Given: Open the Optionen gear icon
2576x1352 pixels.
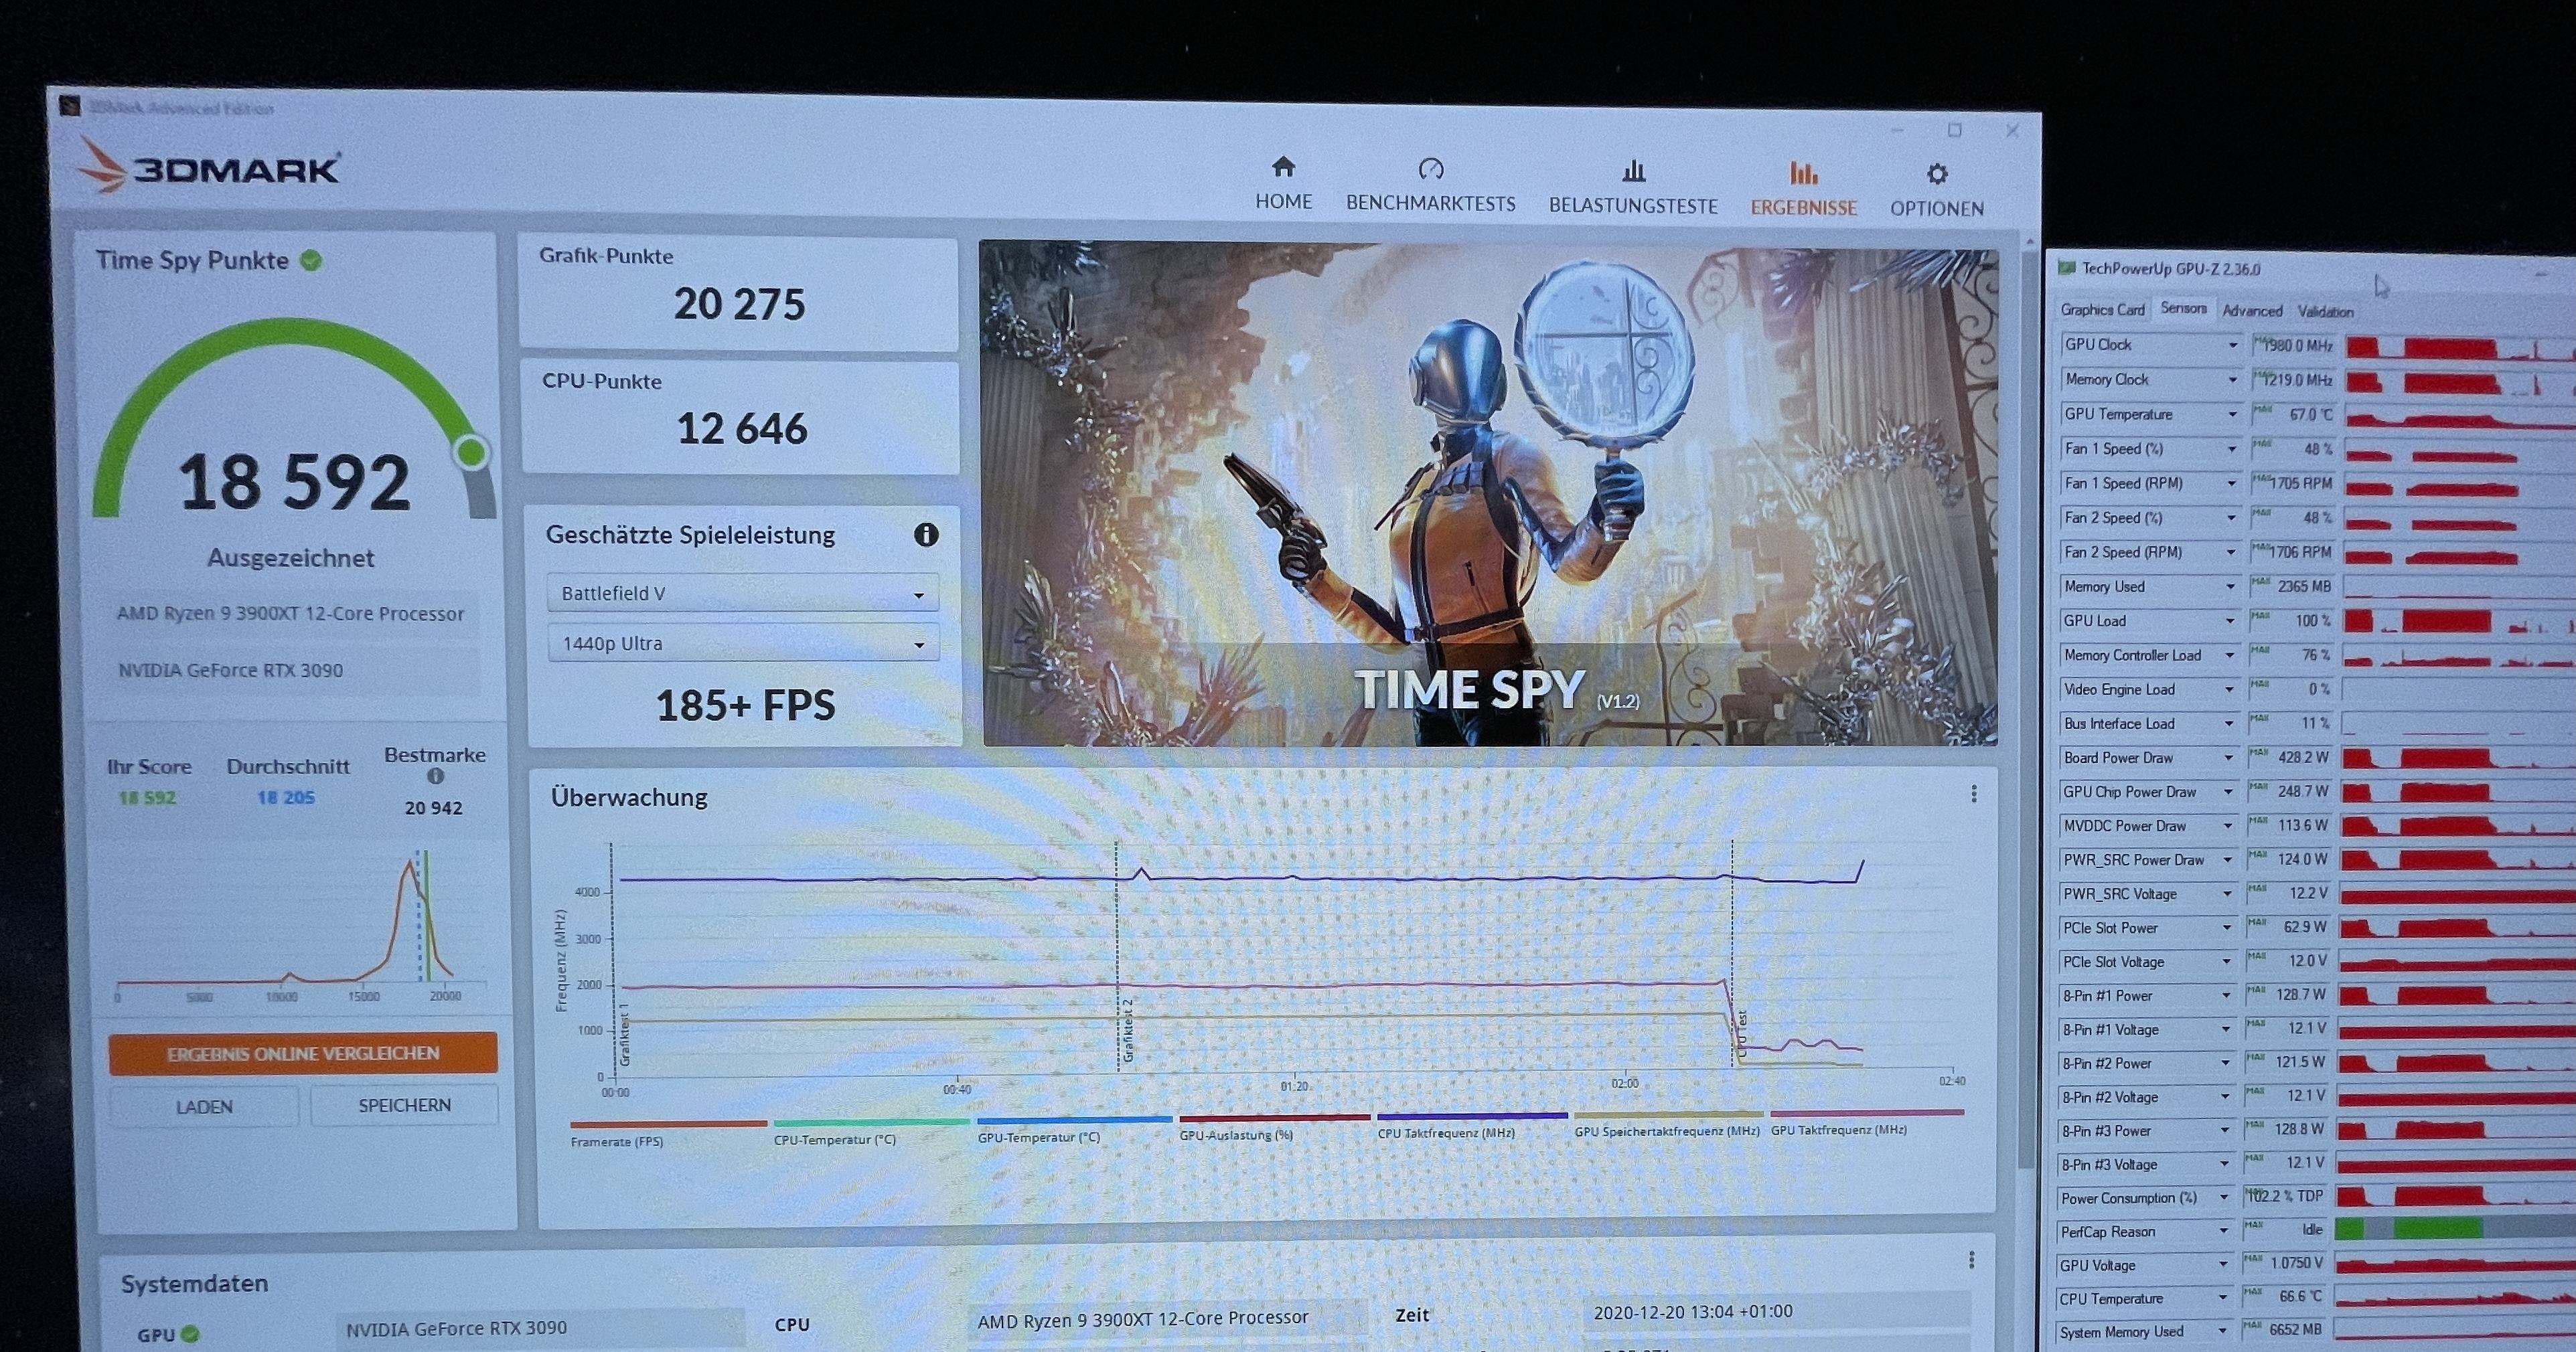Looking at the screenshot, I should click(1937, 174).
